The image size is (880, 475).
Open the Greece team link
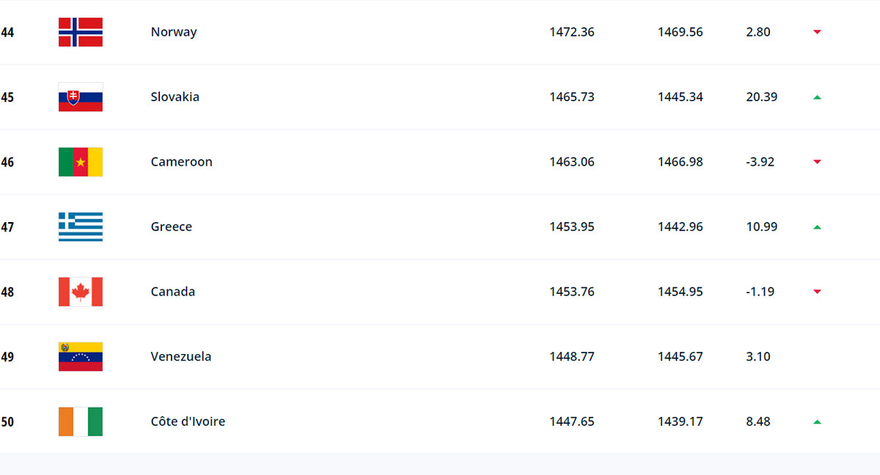(172, 227)
